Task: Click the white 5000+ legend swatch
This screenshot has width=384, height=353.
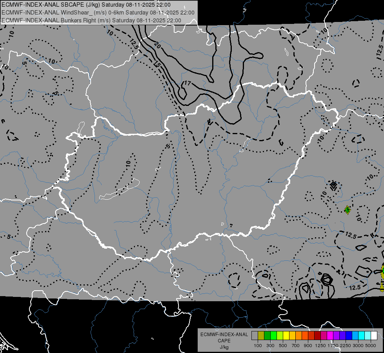Action: tap(374, 335)
